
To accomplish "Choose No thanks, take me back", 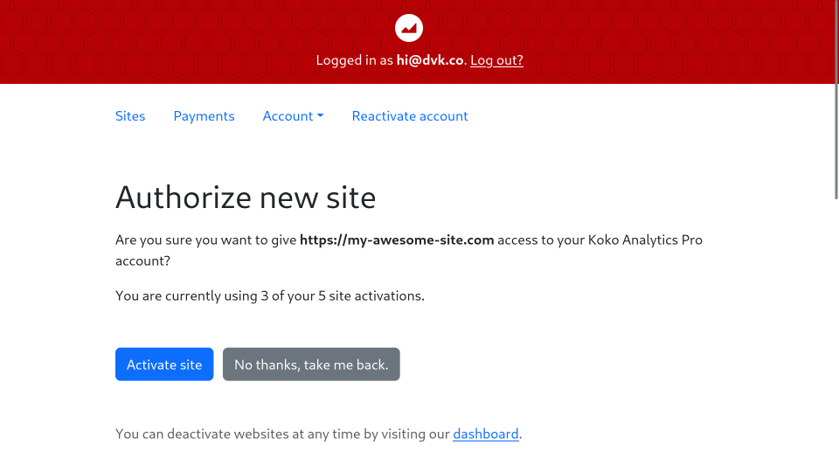I will [311, 364].
